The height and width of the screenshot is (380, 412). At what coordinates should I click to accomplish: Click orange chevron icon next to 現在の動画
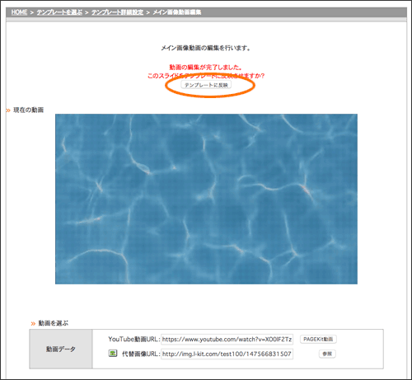tap(8, 110)
